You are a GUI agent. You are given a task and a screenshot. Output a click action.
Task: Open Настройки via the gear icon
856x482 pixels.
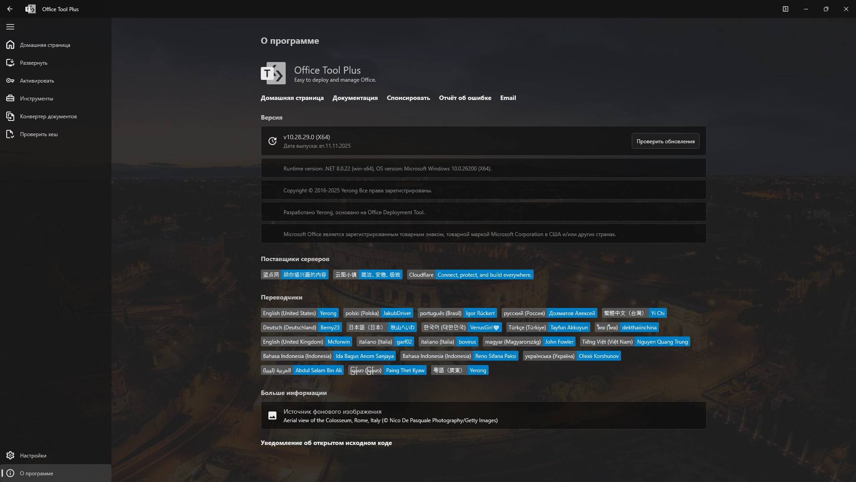coord(10,456)
